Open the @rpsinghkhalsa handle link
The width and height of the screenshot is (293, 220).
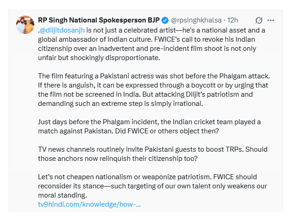point(195,21)
